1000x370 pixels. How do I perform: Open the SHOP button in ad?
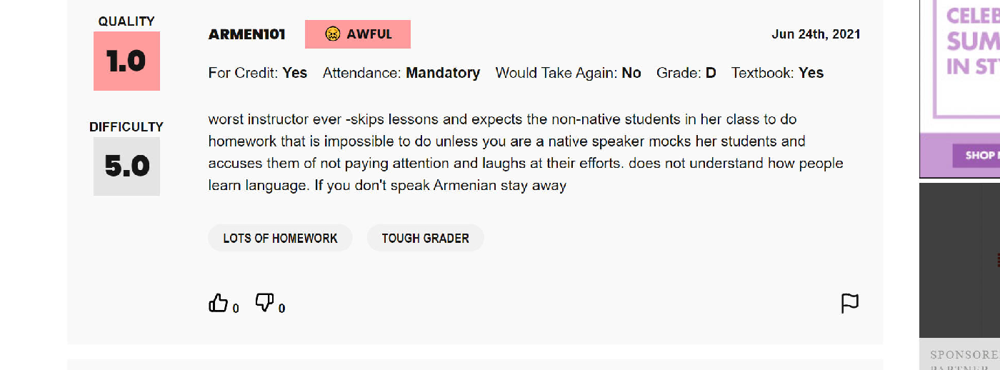click(x=976, y=155)
